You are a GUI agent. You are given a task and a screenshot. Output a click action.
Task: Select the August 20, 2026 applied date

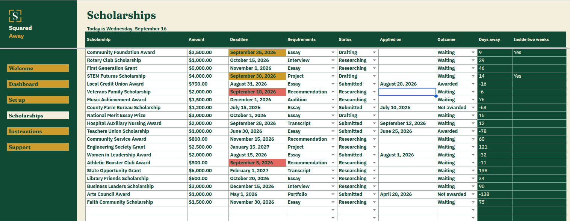tap(407, 84)
